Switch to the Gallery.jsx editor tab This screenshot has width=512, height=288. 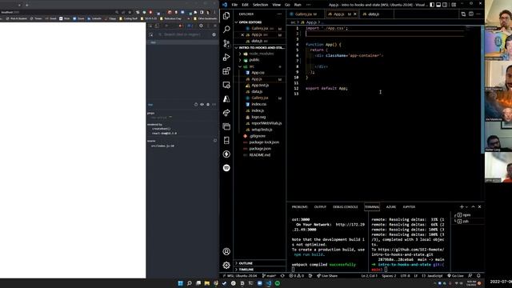pyautogui.click(x=306, y=14)
